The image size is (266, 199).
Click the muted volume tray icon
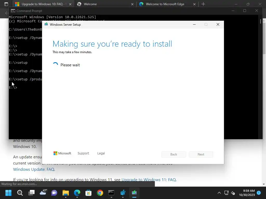tap(233, 193)
